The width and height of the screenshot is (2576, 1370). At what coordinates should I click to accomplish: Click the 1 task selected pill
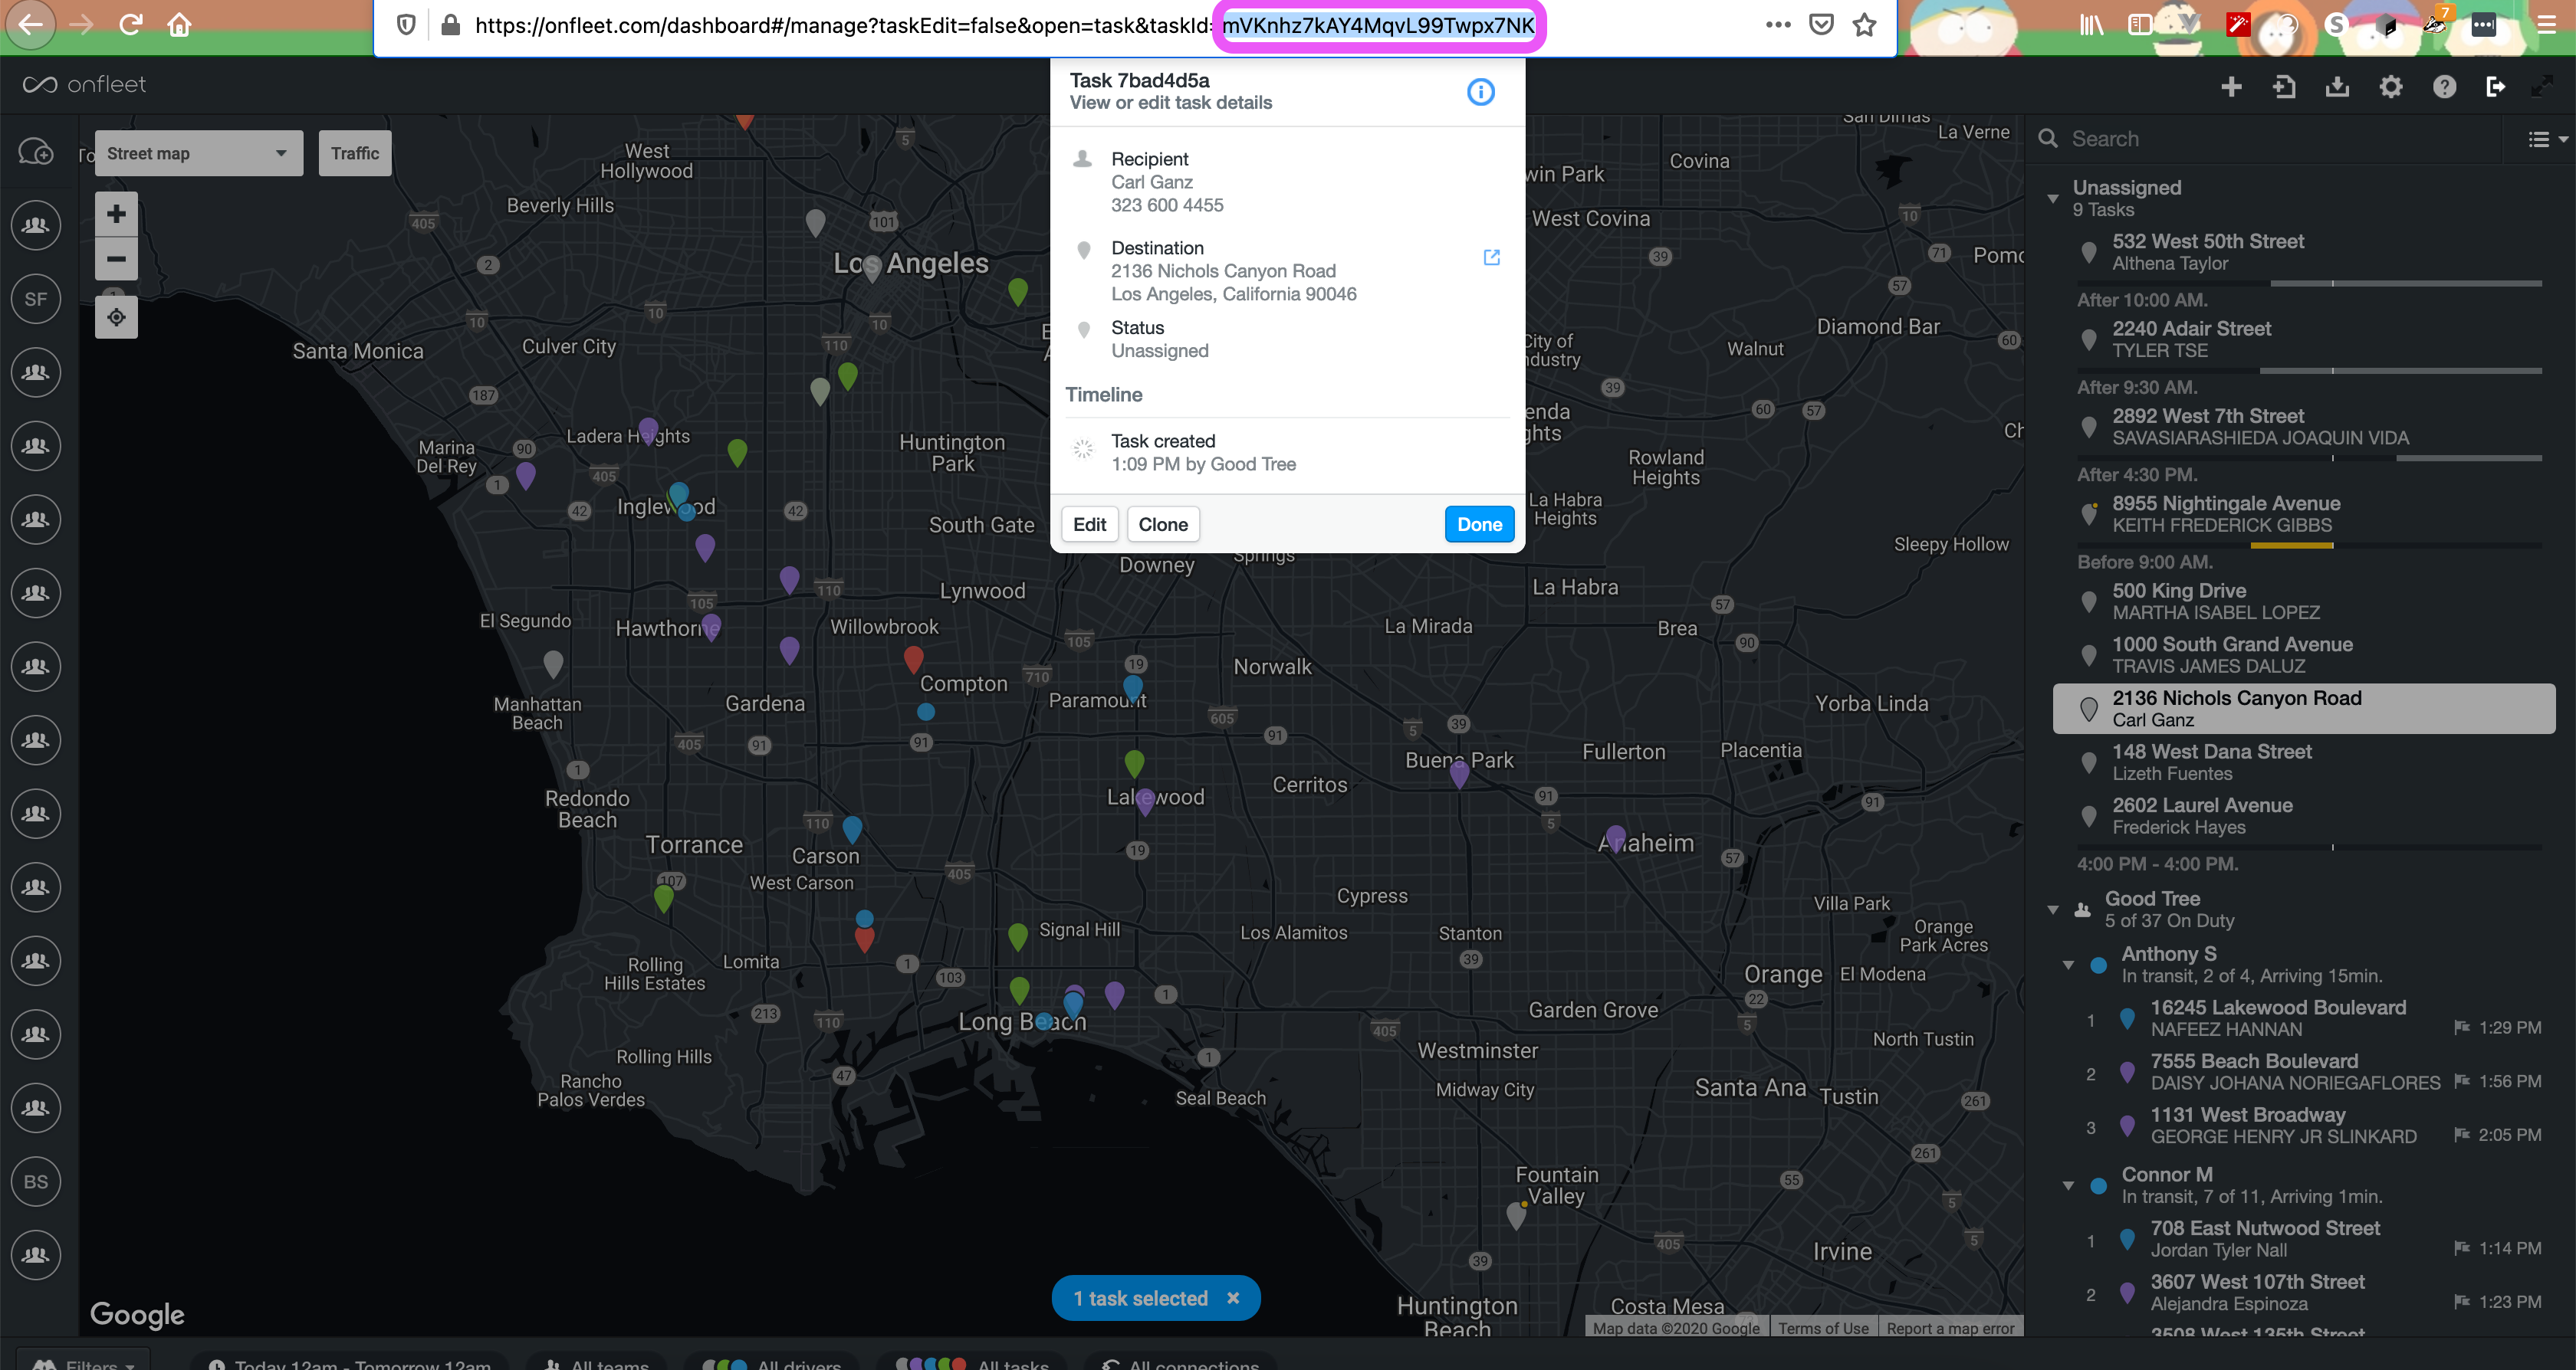pos(1156,1297)
